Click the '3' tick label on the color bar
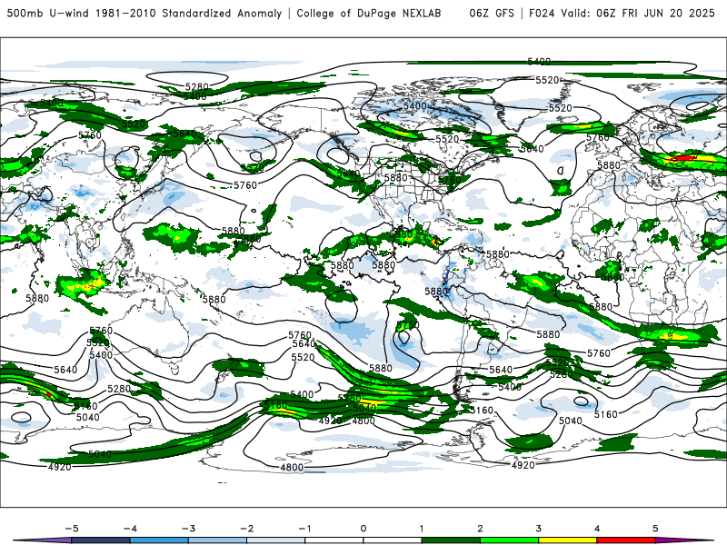 click(538, 529)
